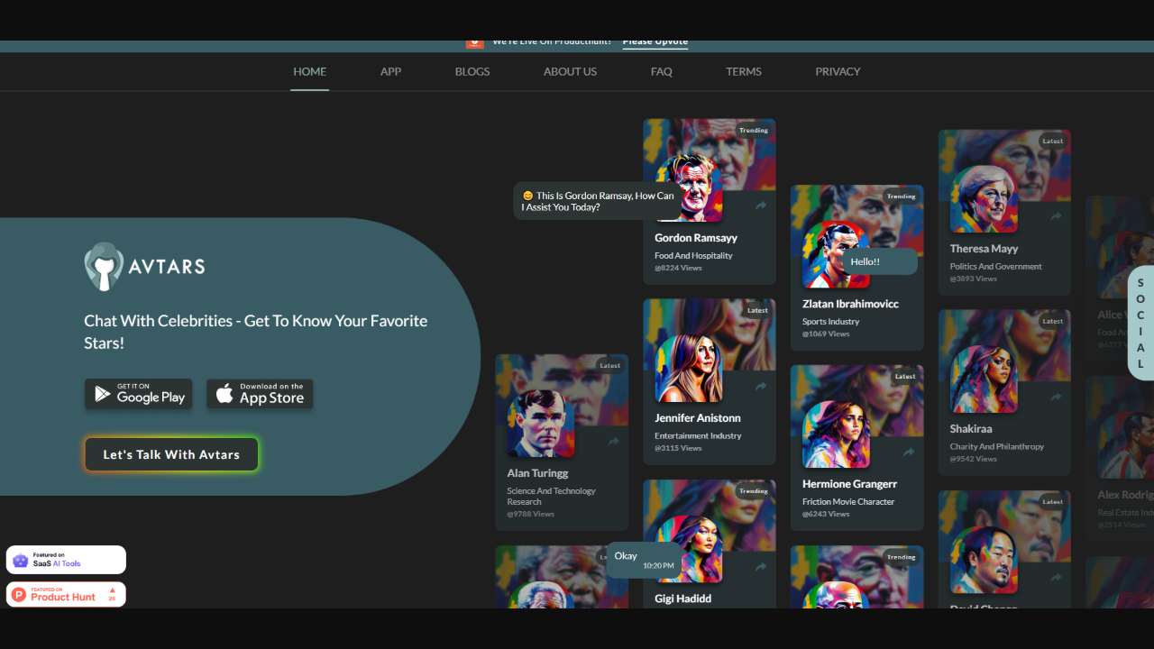Click the Avtars logo
Screen dimensions: 1154x649
pos(145,266)
